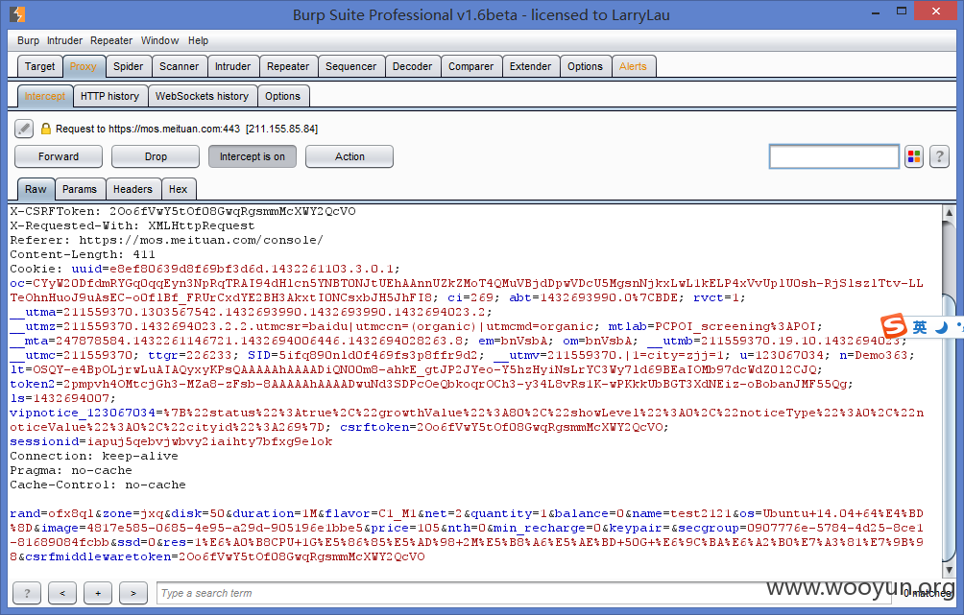View the Alerts tab

point(634,66)
